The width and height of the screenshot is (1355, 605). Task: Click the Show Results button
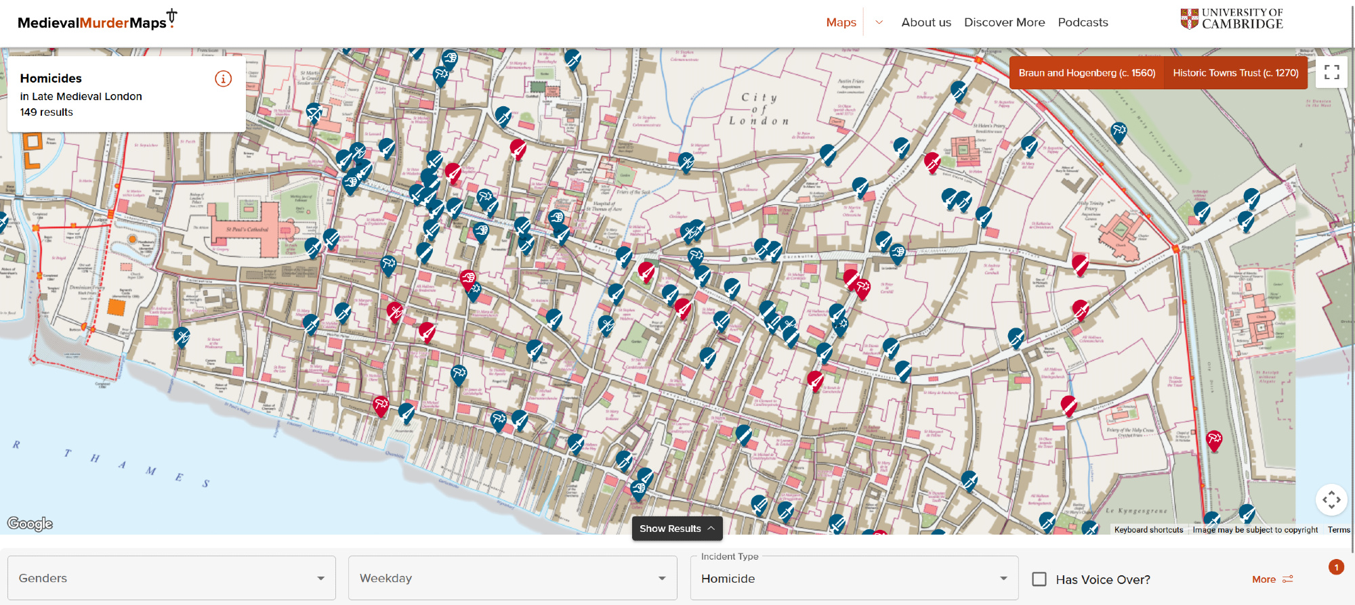click(677, 529)
